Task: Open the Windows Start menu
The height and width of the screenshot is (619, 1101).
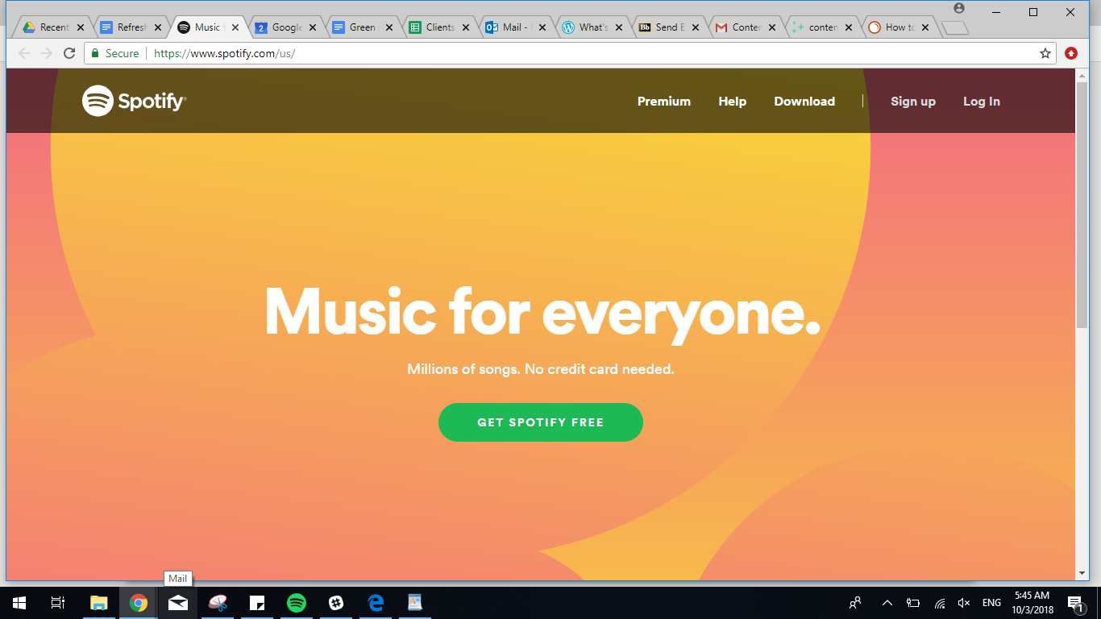Action: point(19,603)
